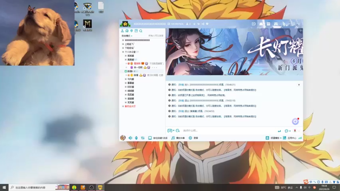Send message with the enter arrow icon
Screen dimensions: 340x191
[x=279, y=131]
